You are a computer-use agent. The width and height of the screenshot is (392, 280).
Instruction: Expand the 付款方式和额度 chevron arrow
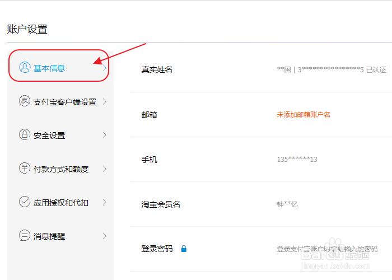105,169
